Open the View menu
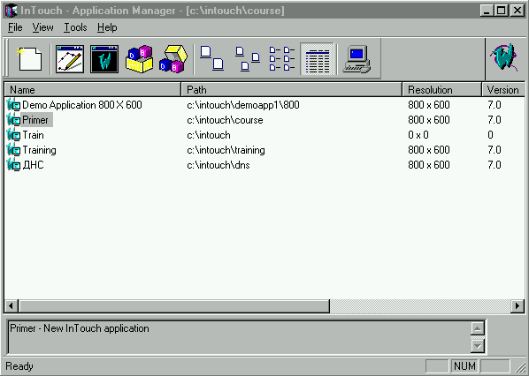The image size is (529, 376). pos(42,27)
